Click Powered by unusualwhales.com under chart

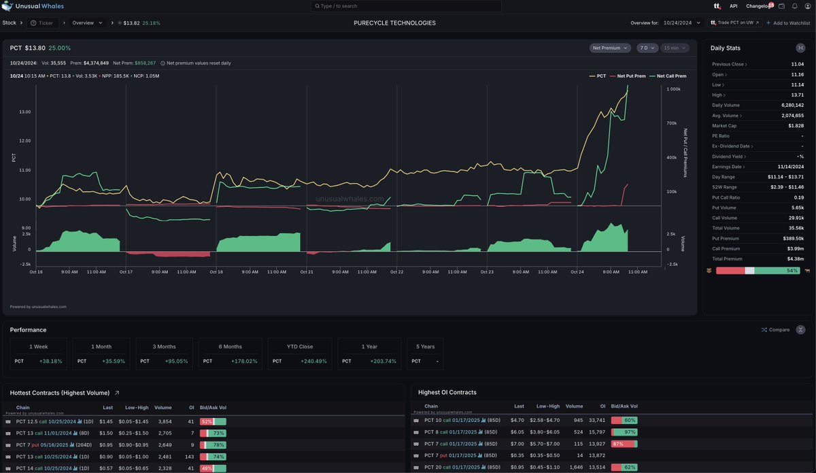(x=38, y=307)
